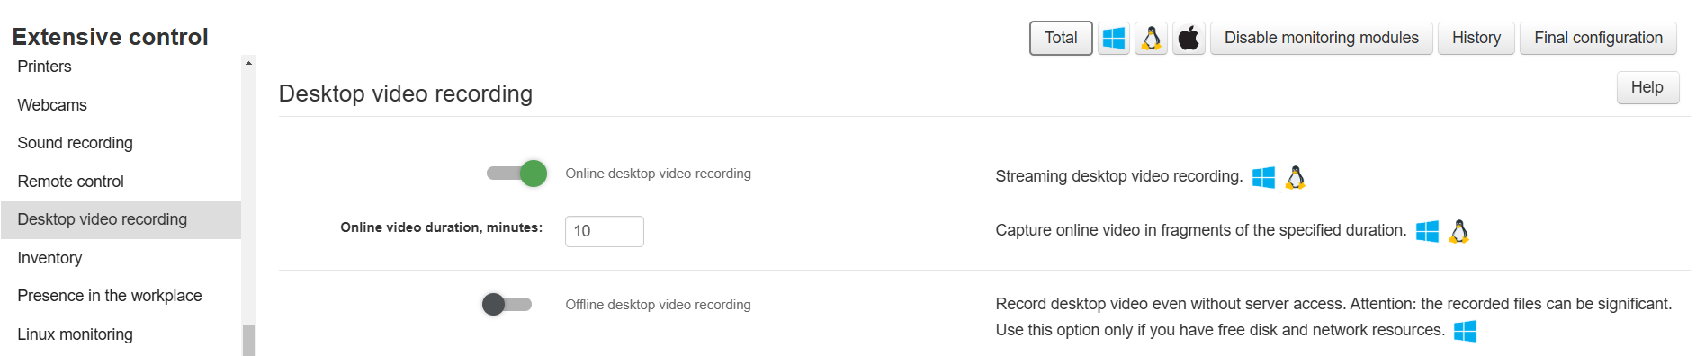Click Linux penguin beside Streaming desktop video recording
1696x356 pixels.
[x=1296, y=177]
